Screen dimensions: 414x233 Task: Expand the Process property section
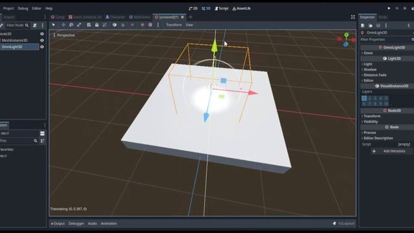[369, 133]
